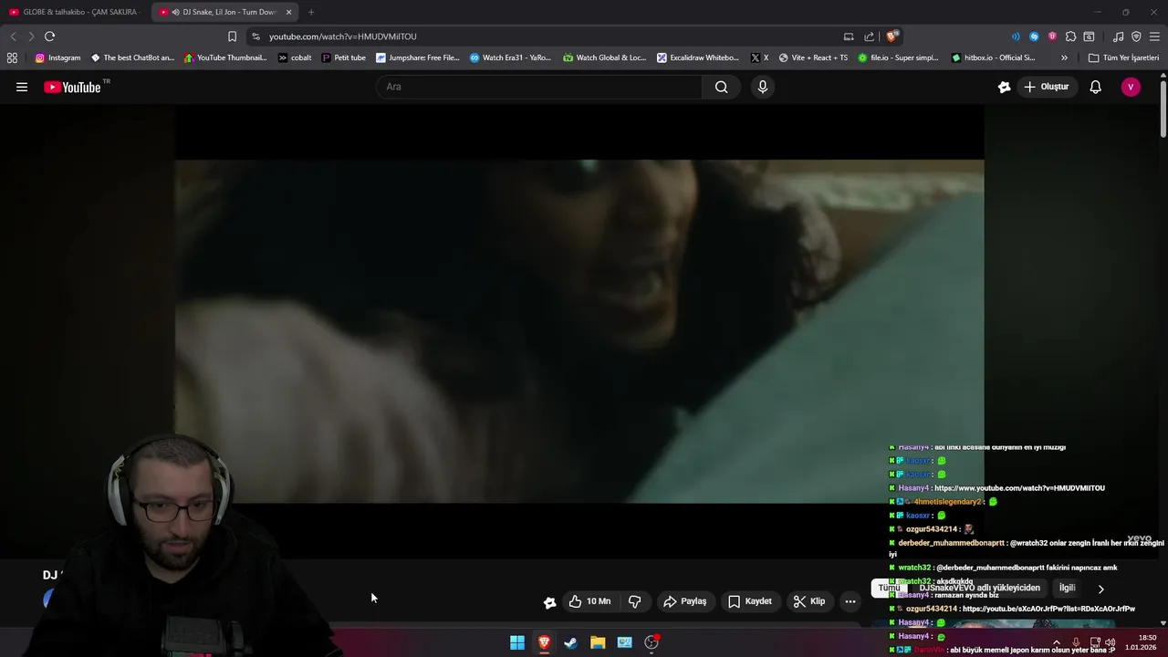Open the Excalidraw Whiteboard bookmark
The width and height of the screenshot is (1168, 657).
coord(698,57)
